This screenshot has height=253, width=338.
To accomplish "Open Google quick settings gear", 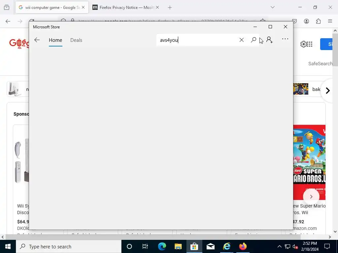I will click(x=303, y=44).
